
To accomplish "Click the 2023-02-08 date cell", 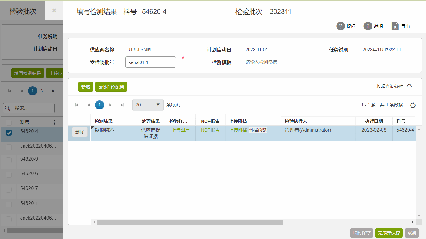I will (374, 133).
